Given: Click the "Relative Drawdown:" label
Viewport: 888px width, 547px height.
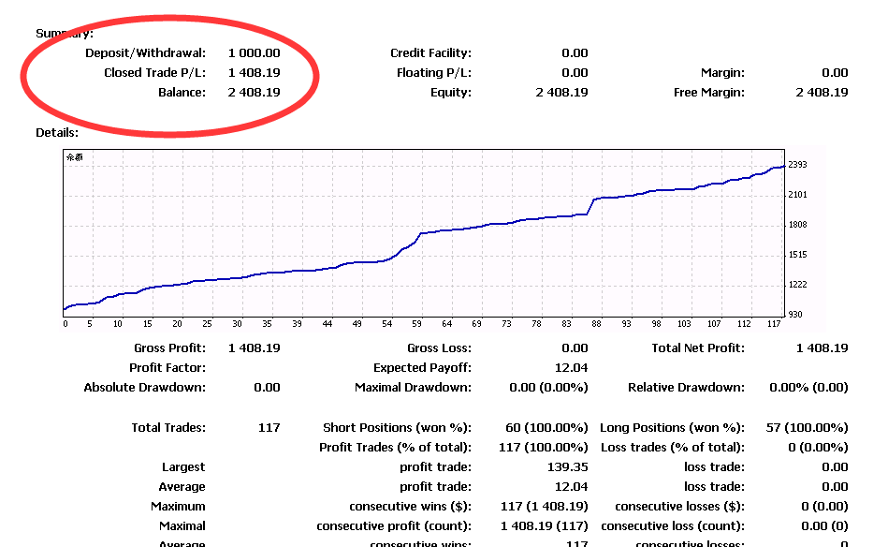Looking at the screenshot, I should [687, 388].
